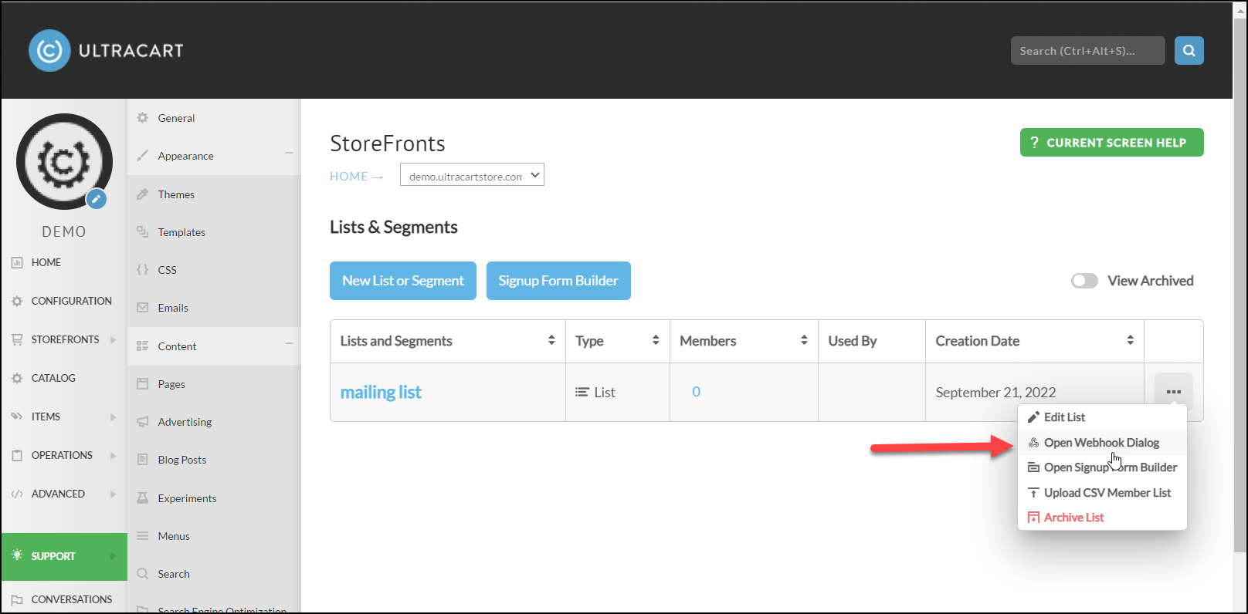
Task: Open the mailing list link
Action: click(381, 392)
